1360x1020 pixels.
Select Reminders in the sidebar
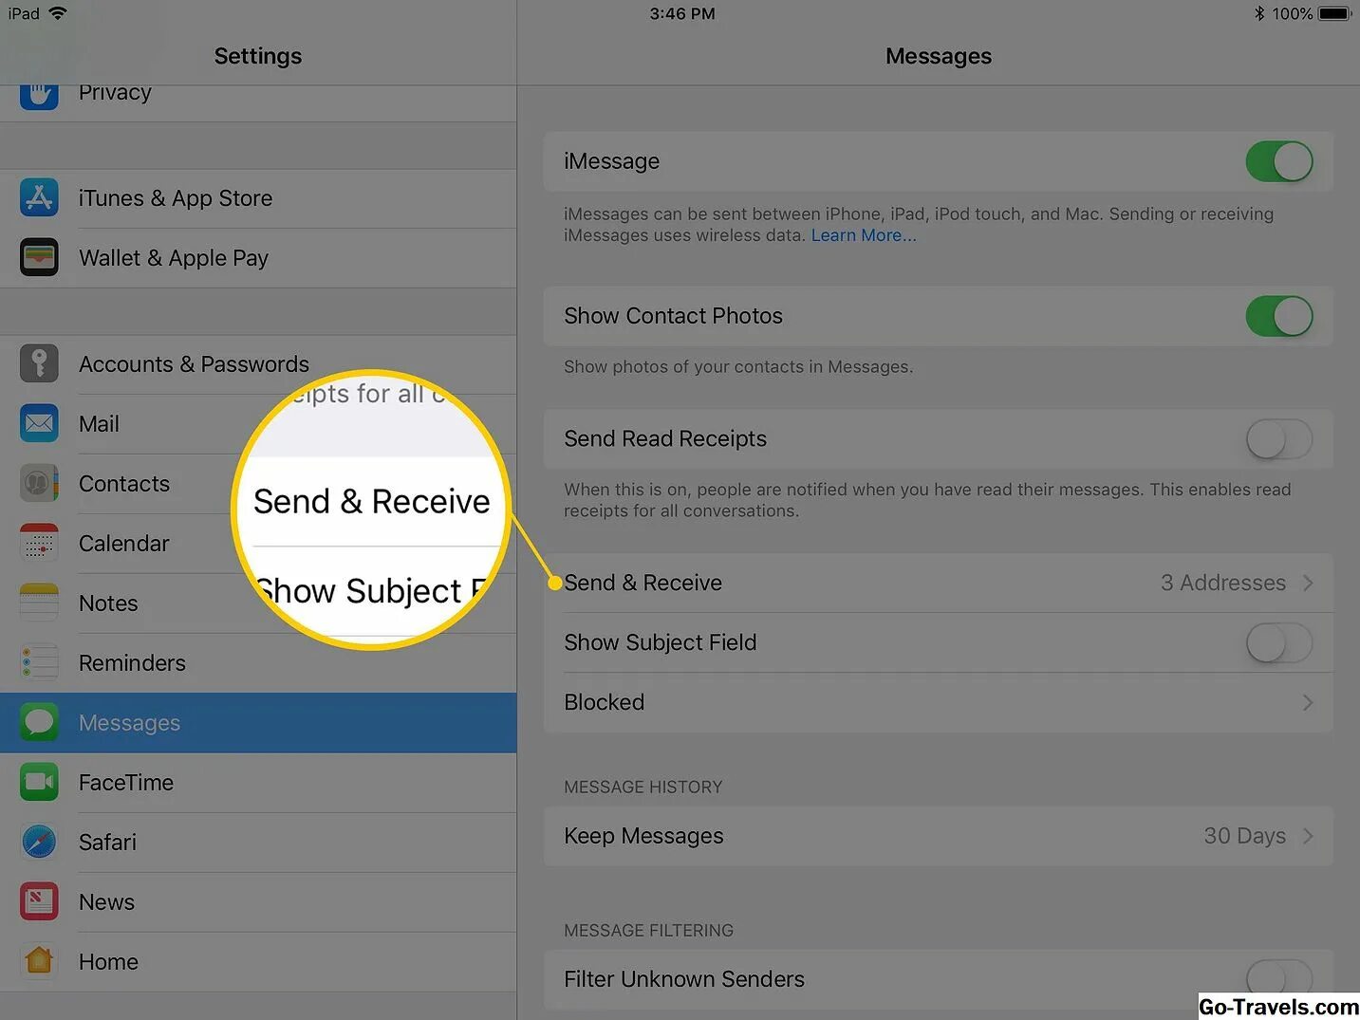tap(258, 663)
